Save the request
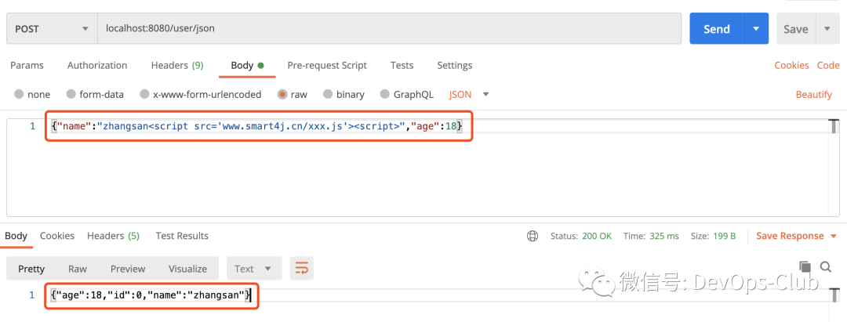 click(x=796, y=29)
